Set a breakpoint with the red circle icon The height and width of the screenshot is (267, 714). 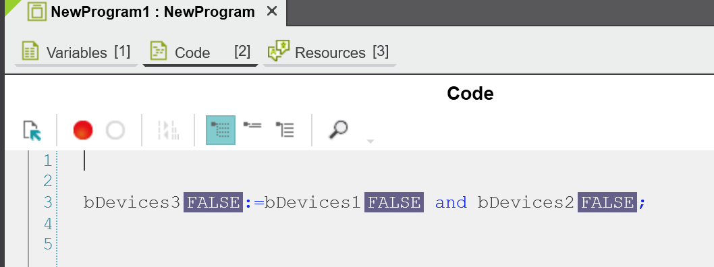point(83,130)
